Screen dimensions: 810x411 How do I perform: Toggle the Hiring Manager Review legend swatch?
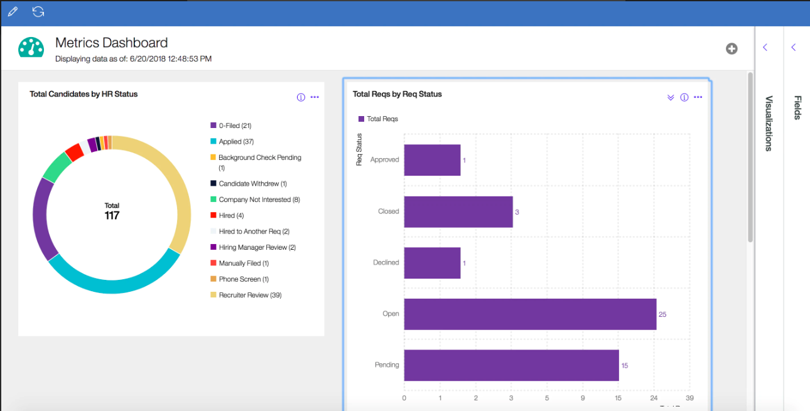pos(213,247)
